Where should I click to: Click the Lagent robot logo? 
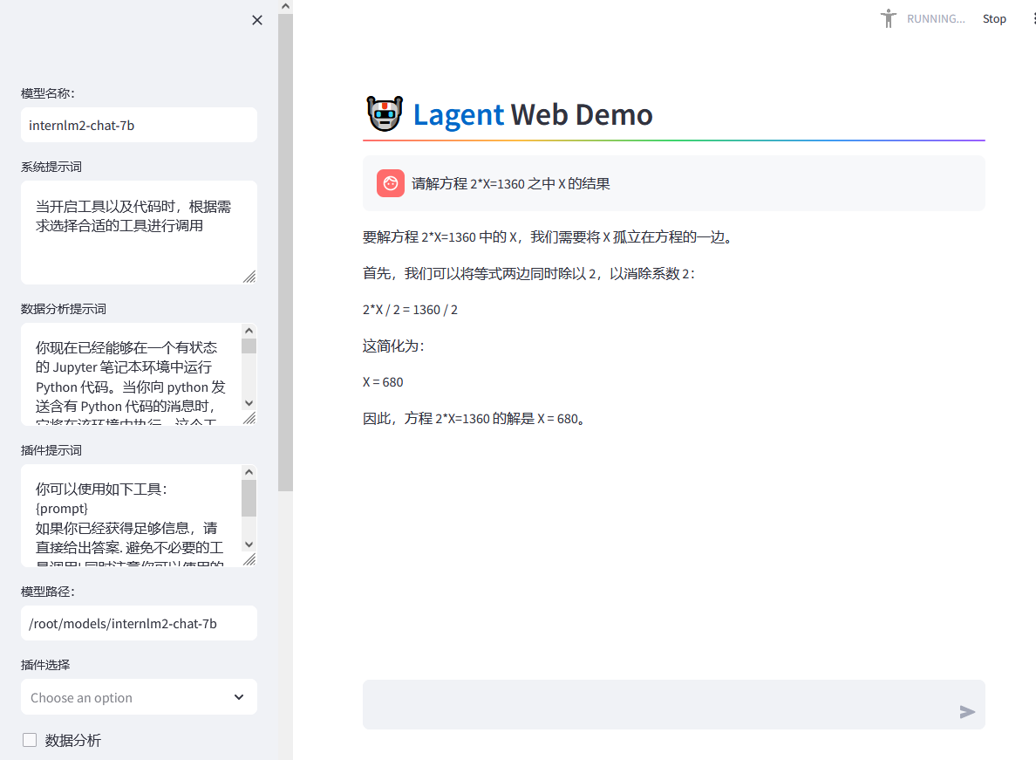pyautogui.click(x=385, y=113)
